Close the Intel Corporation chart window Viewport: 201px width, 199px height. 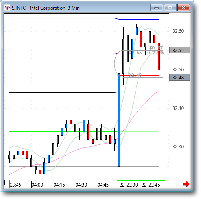click(x=184, y=8)
